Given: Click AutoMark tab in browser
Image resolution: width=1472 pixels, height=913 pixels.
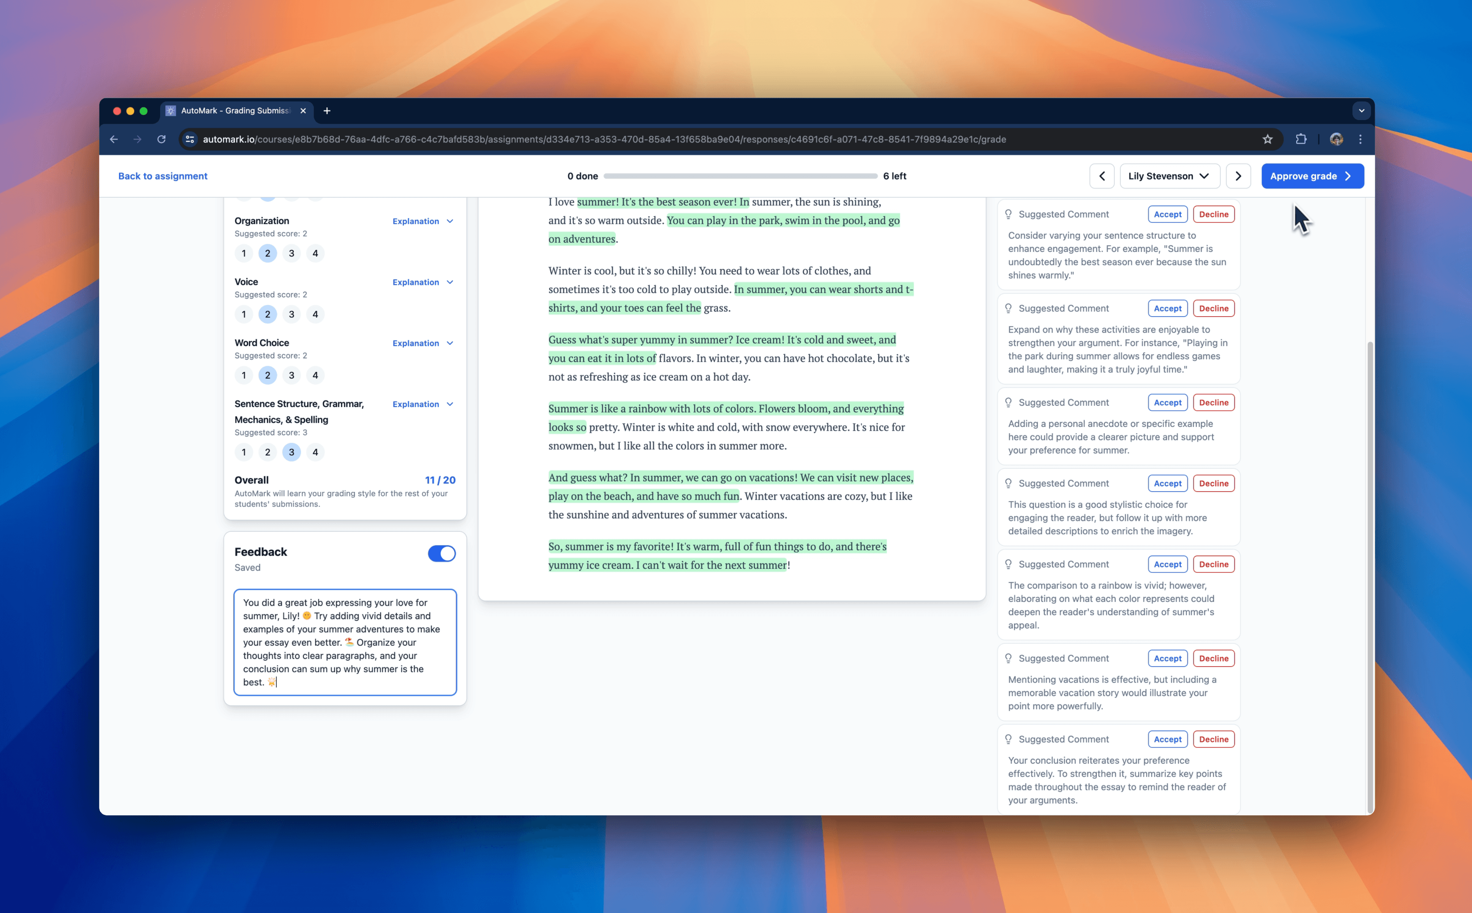Looking at the screenshot, I should (x=235, y=110).
